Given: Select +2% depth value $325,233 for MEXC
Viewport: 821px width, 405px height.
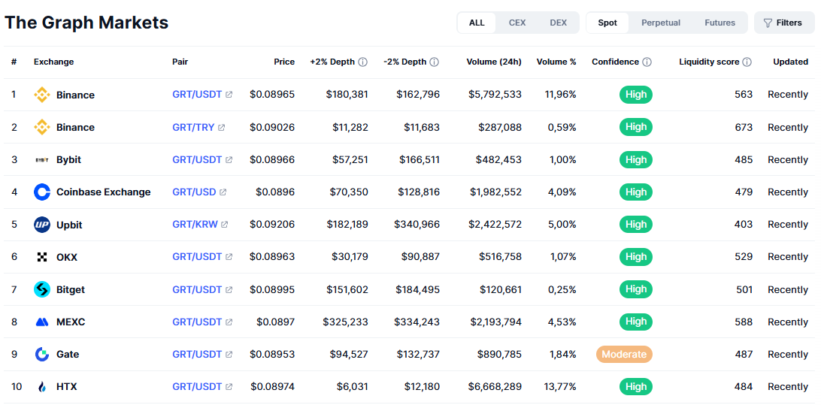Looking at the screenshot, I should point(346,322).
